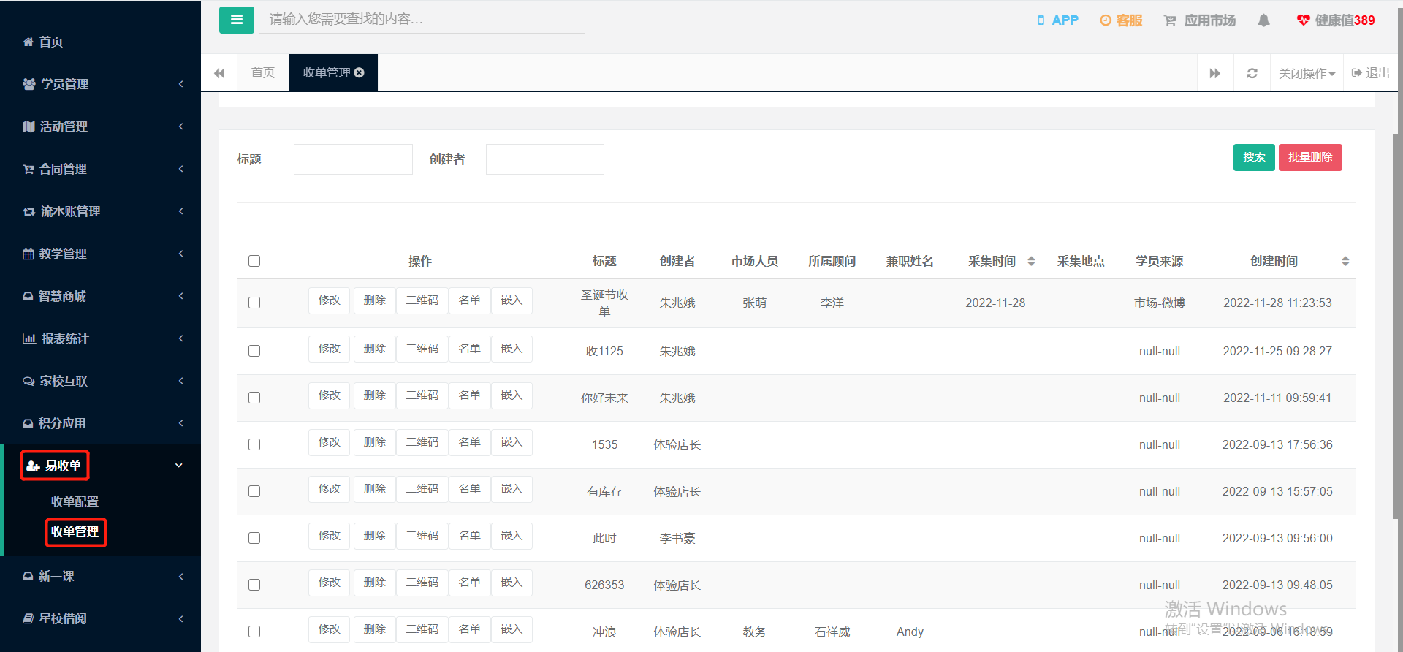The image size is (1403, 652).
Task: Expand 学员管理 in the sidebar
Action: (101, 84)
